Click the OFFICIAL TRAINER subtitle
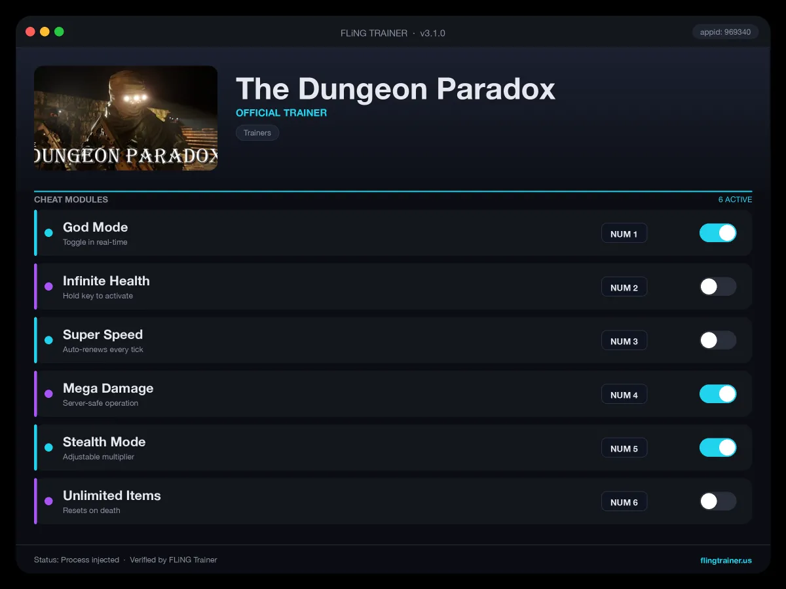The width and height of the screenshot is (786, 589). tap(281, 113)
